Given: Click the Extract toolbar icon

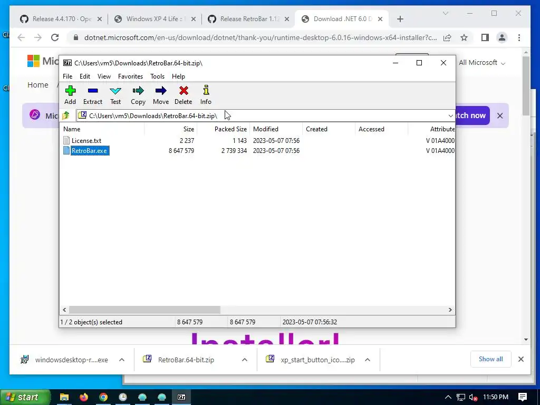Looking at the screenshot, I should tap(93, 95).
